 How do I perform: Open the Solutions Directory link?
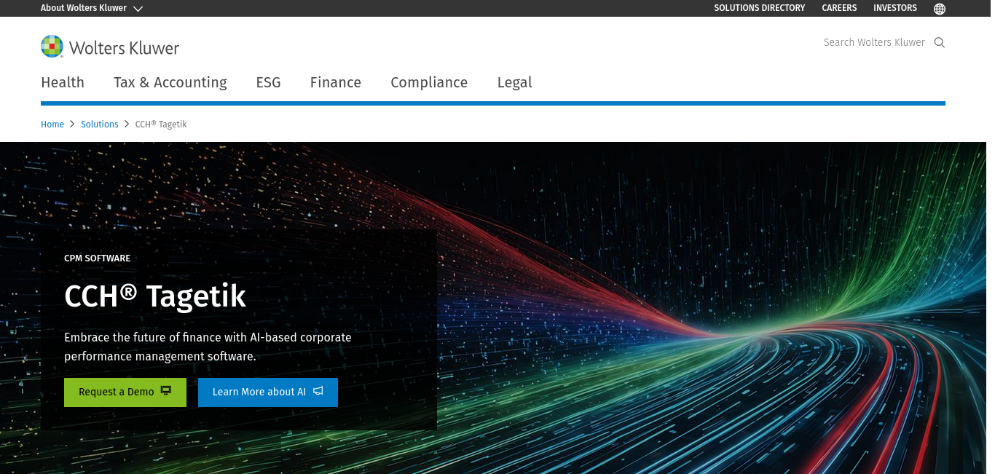[760, 8]
